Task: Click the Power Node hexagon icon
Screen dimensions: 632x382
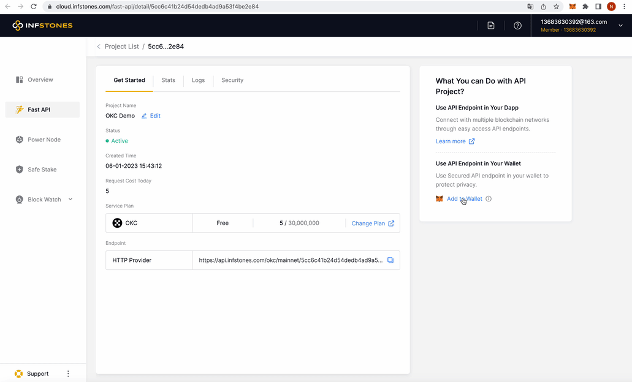Action: [x=19, y=140]
